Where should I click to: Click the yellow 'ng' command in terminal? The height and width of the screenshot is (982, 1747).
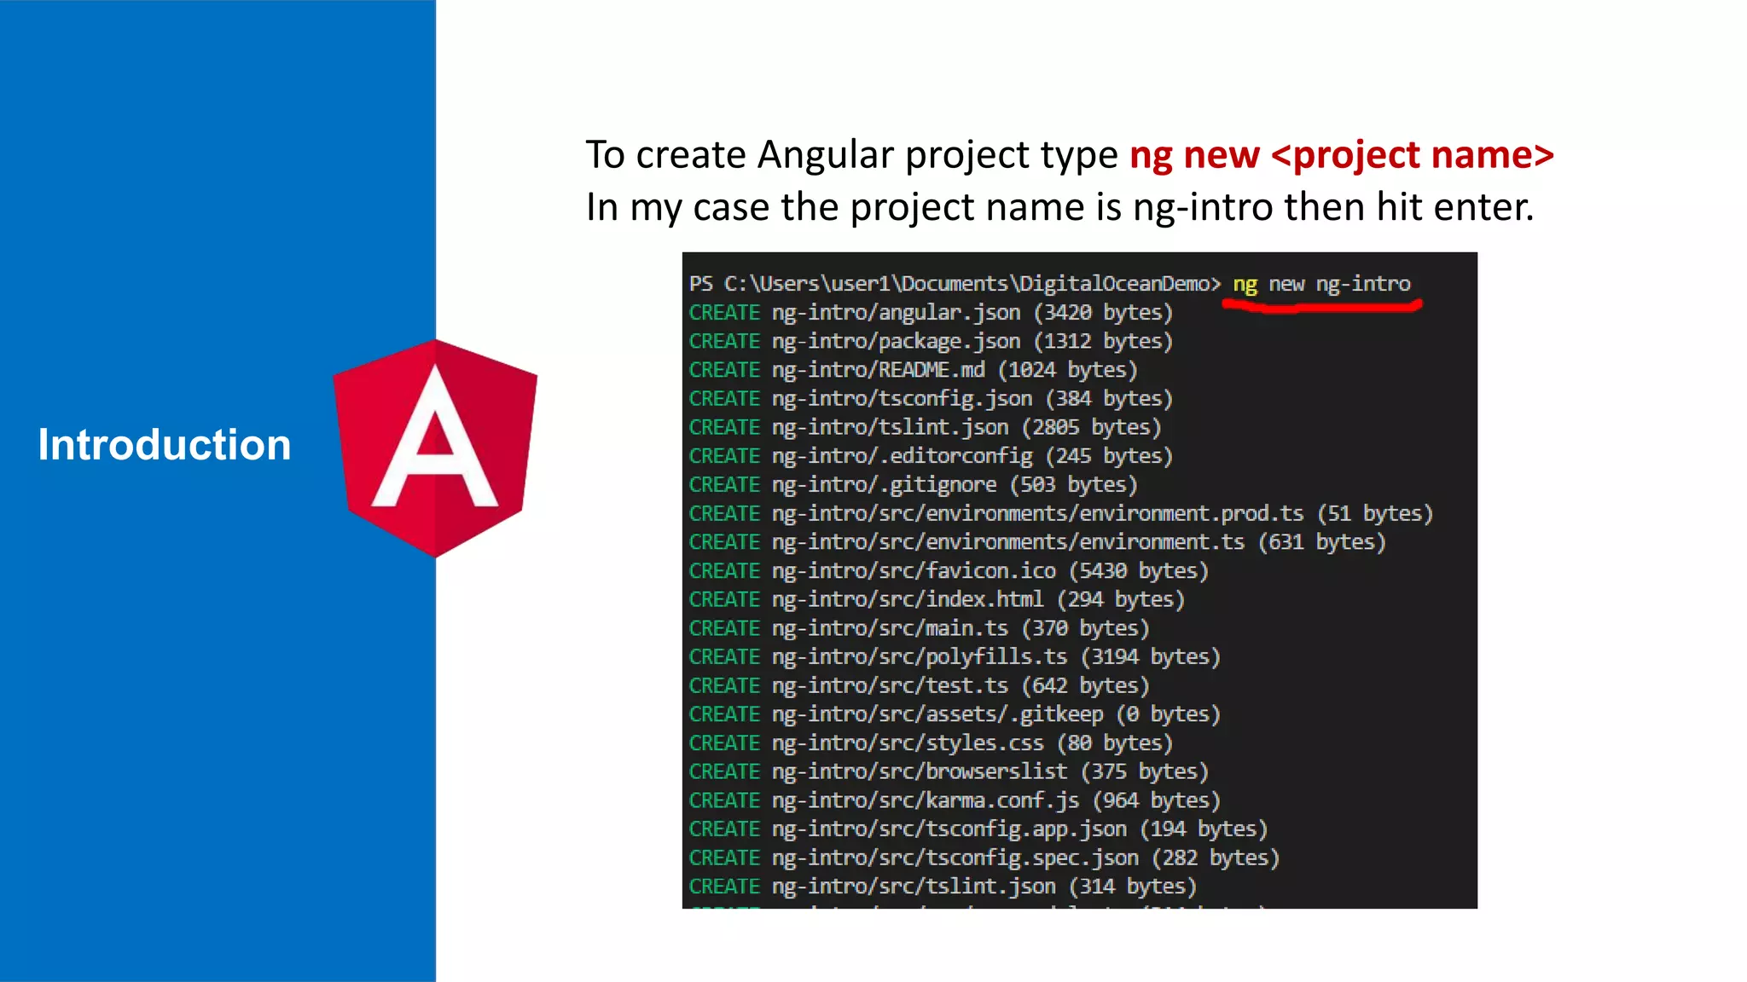[x=1245, y=284]
